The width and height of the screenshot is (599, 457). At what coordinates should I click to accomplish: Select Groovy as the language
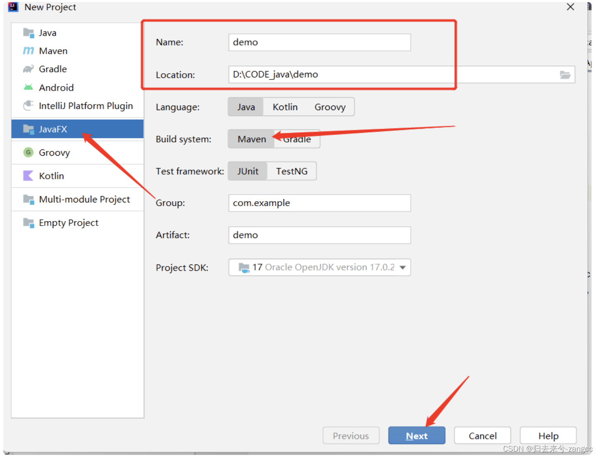point(330,107)
